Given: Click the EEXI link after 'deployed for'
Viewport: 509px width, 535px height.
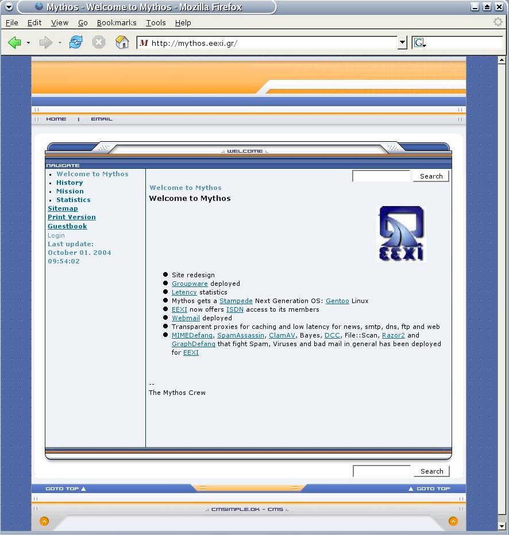Looking at the screenshot, I should click(191, 352).
